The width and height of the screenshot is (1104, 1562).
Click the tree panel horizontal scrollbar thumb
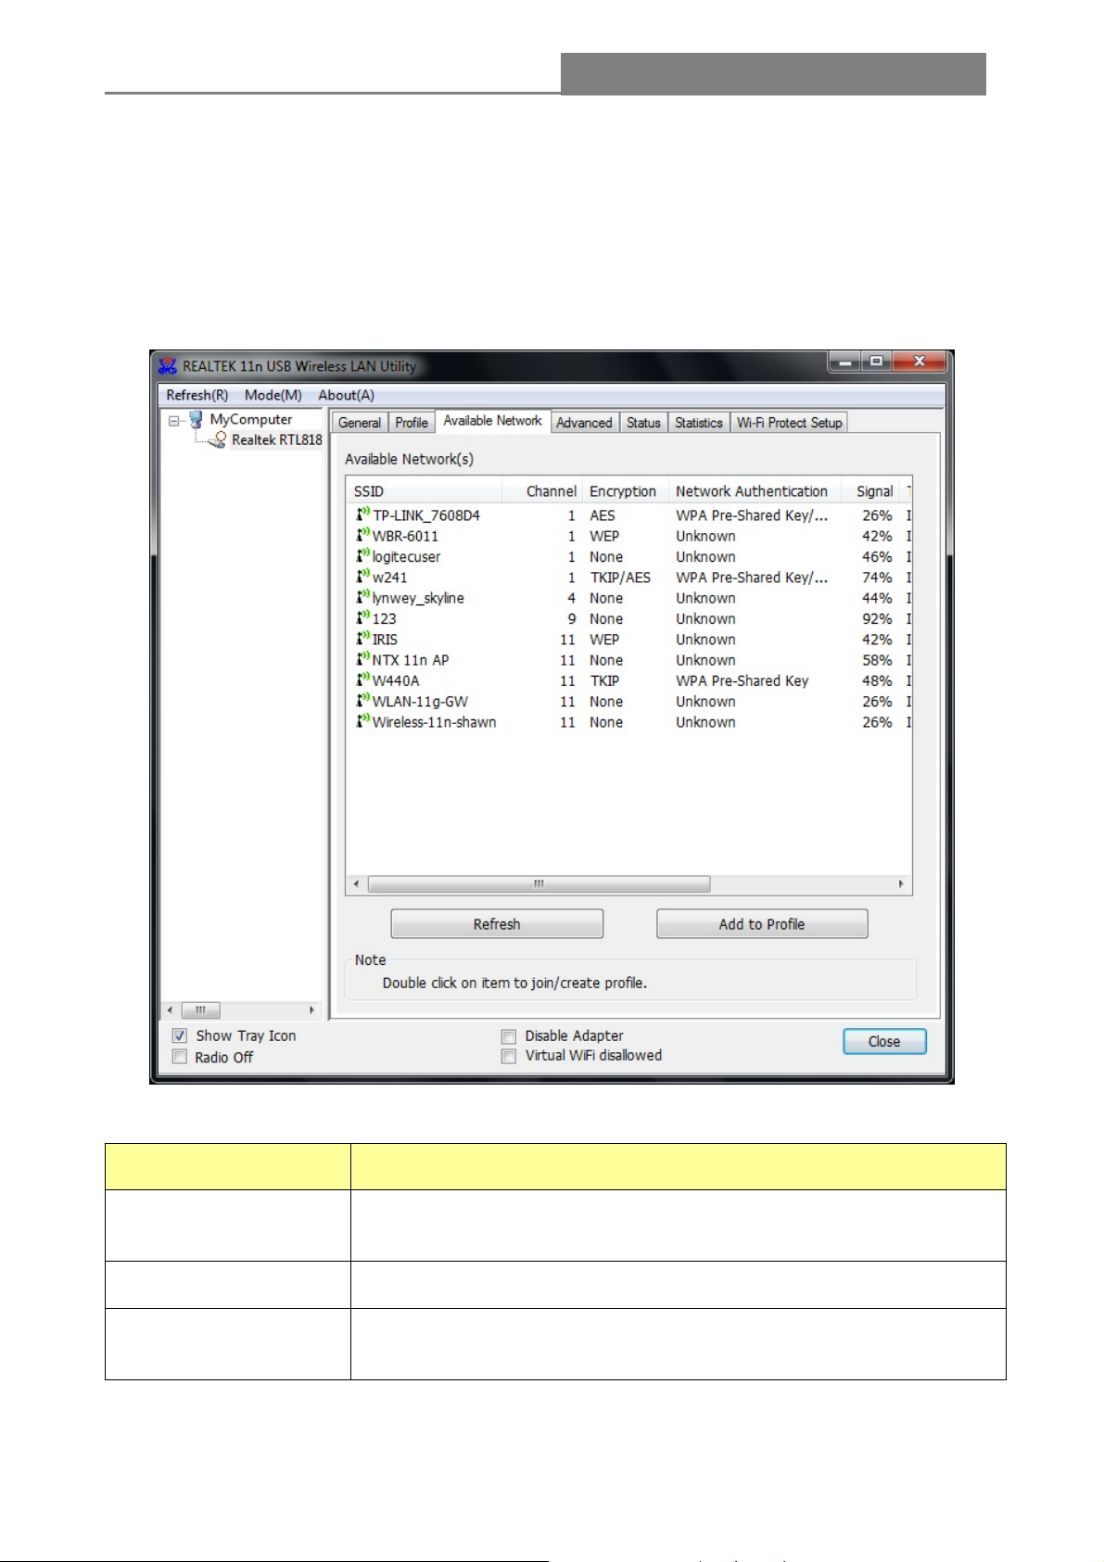[x=201, y=1010]
